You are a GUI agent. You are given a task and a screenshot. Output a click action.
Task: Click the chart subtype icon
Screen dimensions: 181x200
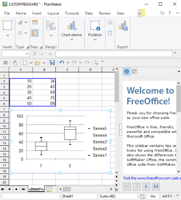pos(20,33)
